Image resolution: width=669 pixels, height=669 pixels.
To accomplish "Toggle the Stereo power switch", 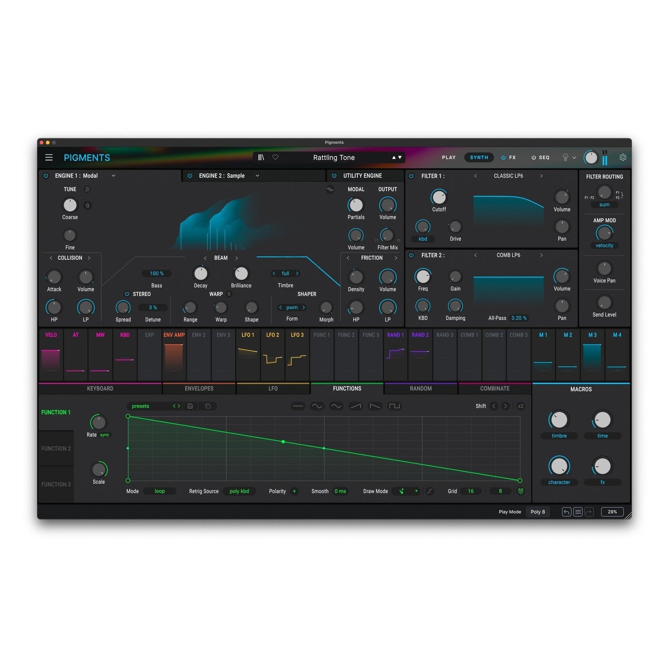I will (127, 294).
